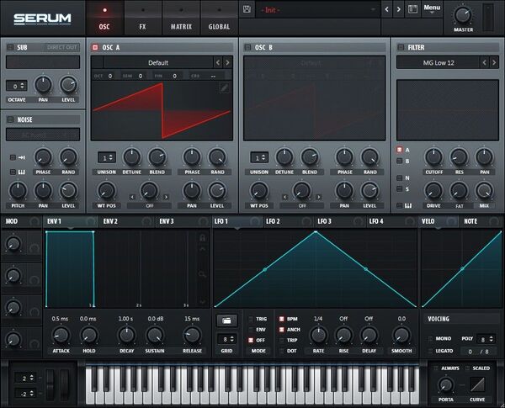The image size is (505, 408).
Task: Click the OSC tab
Action: click(104, 19)
